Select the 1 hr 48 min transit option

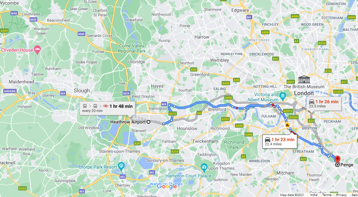click(x=107, y=108)
